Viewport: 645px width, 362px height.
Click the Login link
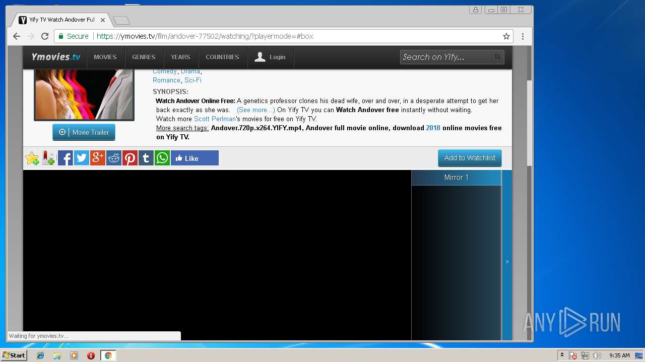tap(270, 57)
